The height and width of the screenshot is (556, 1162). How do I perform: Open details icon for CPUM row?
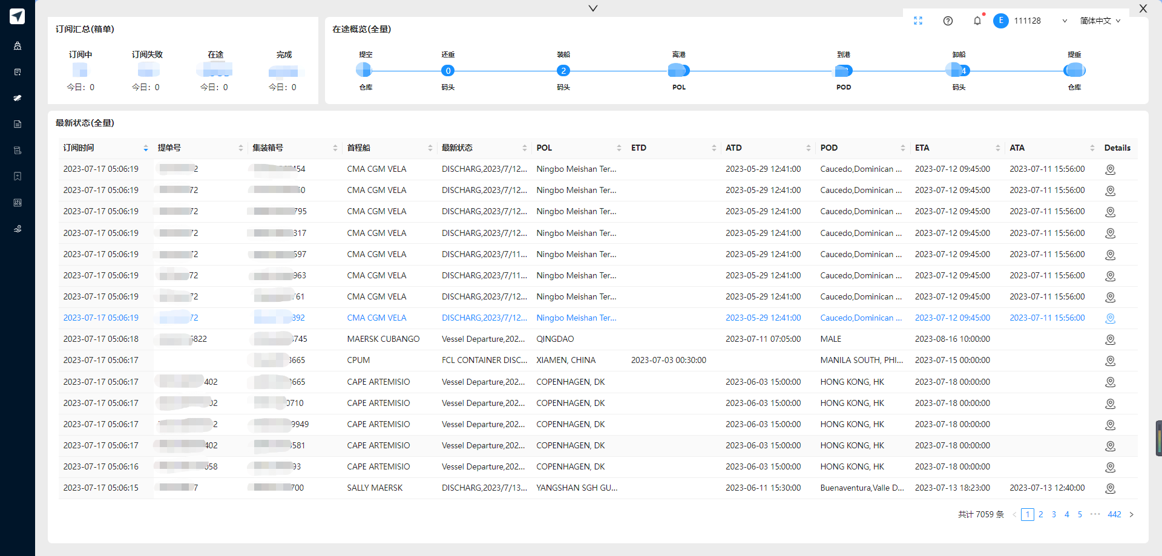(1110, 361)
